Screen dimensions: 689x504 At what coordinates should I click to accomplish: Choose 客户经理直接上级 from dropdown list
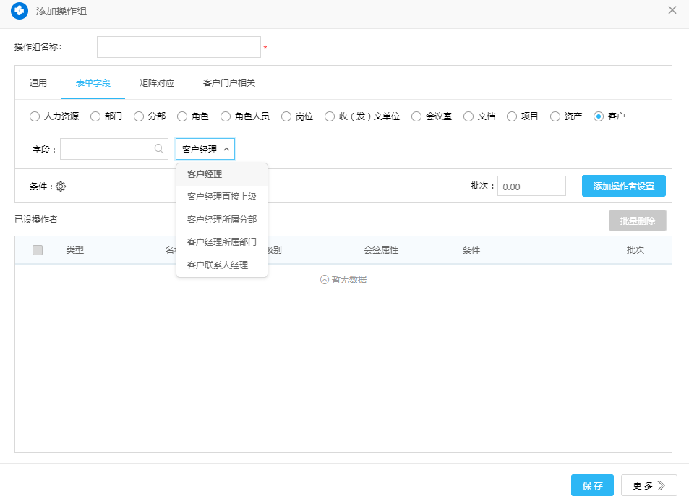click(221, 196)
